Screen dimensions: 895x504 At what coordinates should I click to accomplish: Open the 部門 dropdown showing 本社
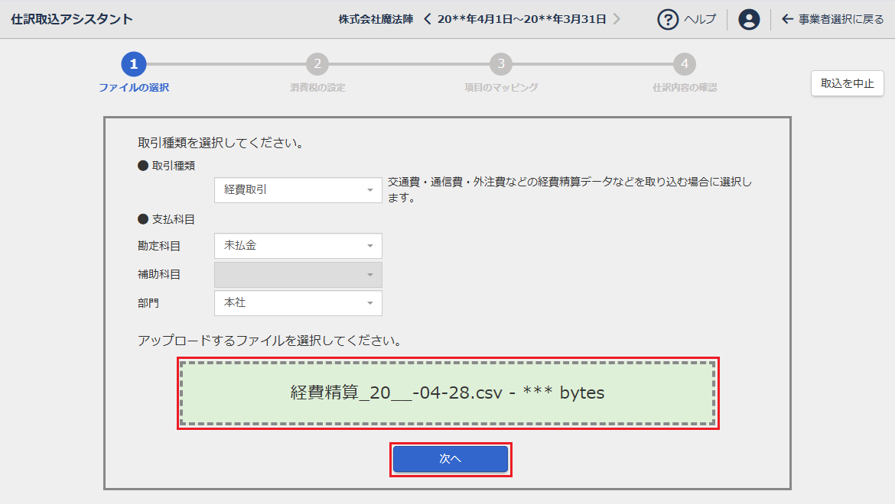(x=298, y=303)
